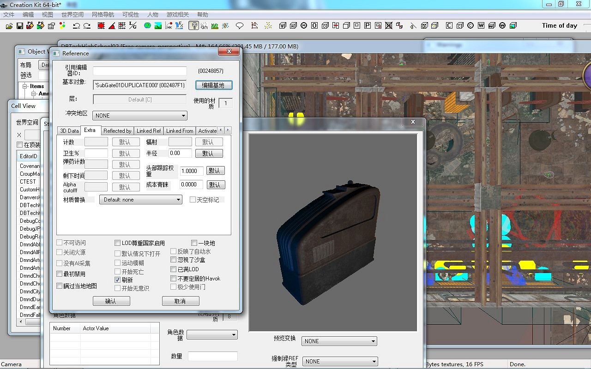Click the havok HK toolbar icon

169,26
